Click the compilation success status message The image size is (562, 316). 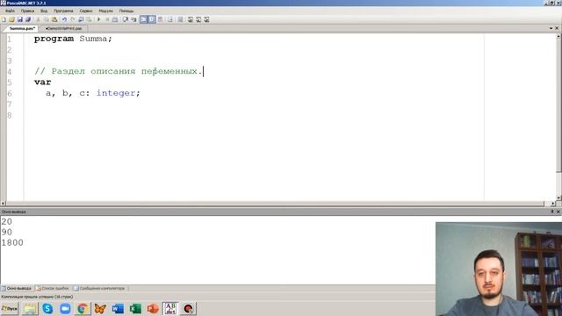tap(37, 297)
